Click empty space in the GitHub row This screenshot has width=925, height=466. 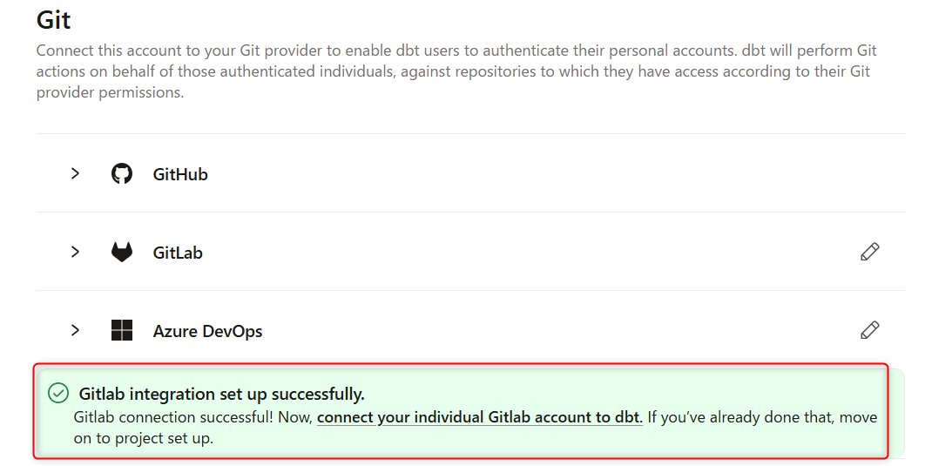531,173
